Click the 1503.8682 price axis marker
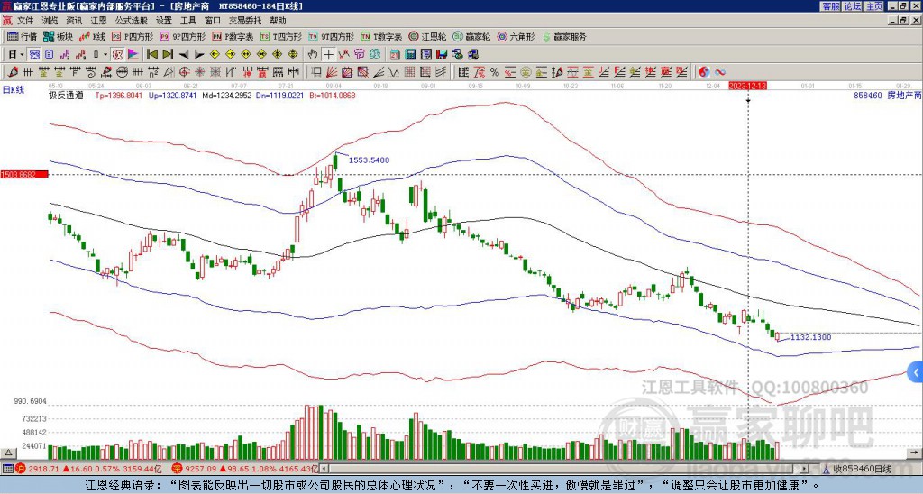Screen dimensions: 923x494 point(24,174)
